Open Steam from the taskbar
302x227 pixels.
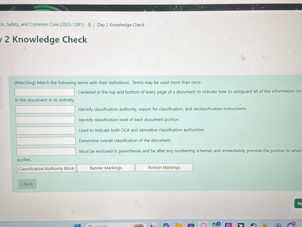tap(254, 225)
